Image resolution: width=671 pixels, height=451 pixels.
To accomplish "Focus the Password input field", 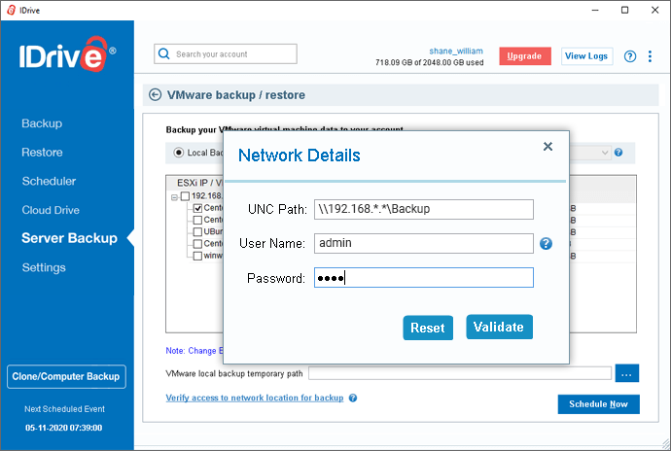I will tap(424, 278).
